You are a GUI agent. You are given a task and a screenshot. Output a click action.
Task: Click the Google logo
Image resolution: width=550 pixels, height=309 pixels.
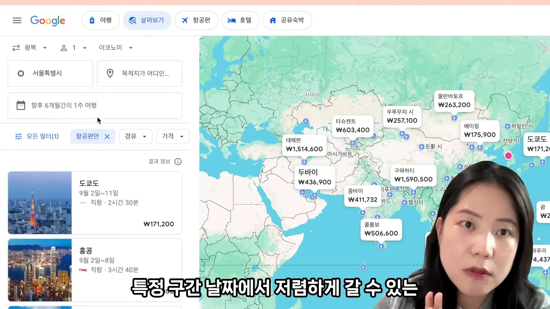click(x=48, y=21)
